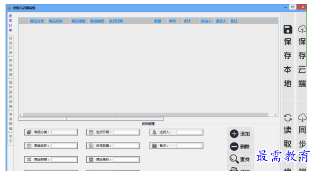The width and height of the screenshot is (314, 171).
Task: Click the 合计 column header
Action: 191,21
